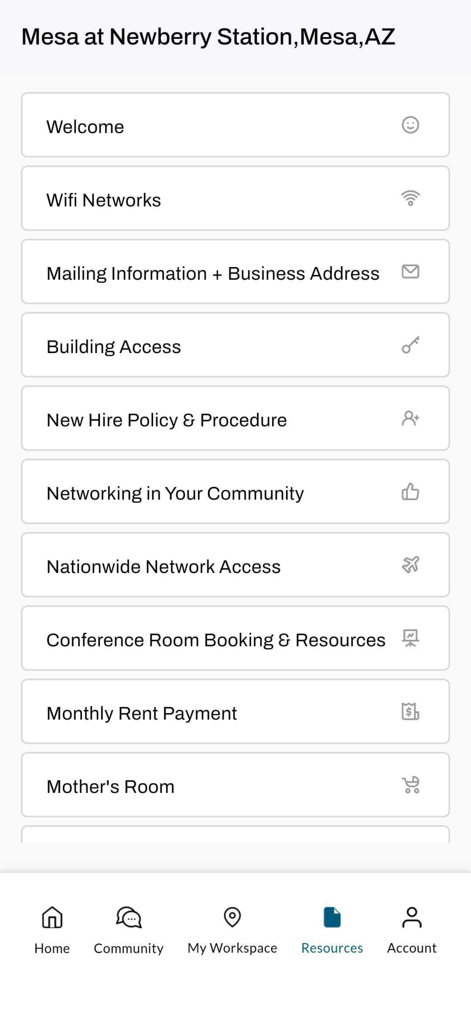Tap the baby stroller icon for Mother's Room
This screenshot has height=1024, width=471.
411,785
